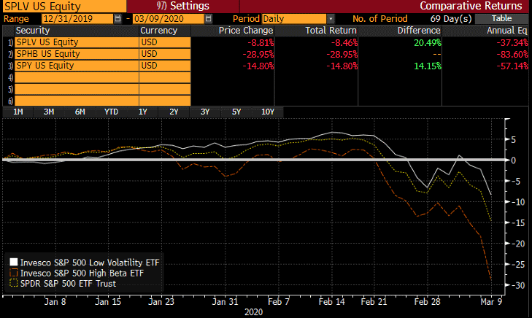Select the 10Y range tab
The width and height of the screenshot is (532, 318).
coord(268,112)
